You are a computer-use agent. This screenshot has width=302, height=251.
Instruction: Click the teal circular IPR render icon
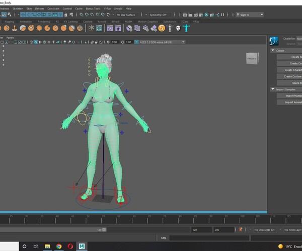(206, 15)
